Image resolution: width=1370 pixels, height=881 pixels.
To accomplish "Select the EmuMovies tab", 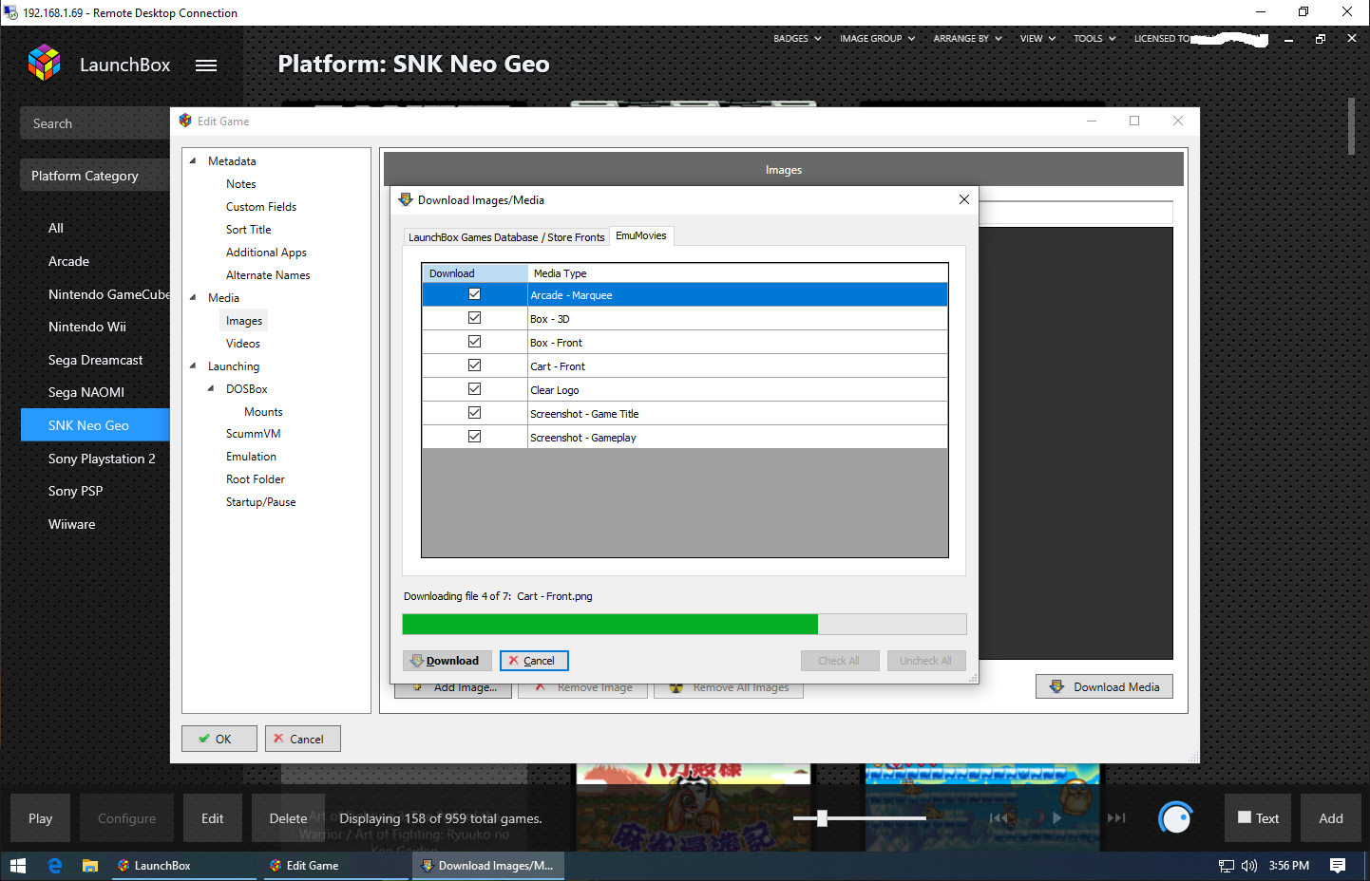I will (641, 236).
